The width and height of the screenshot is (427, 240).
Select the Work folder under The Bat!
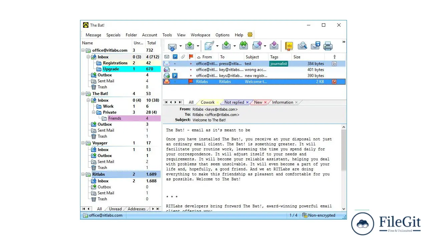[x=108, y=106]
